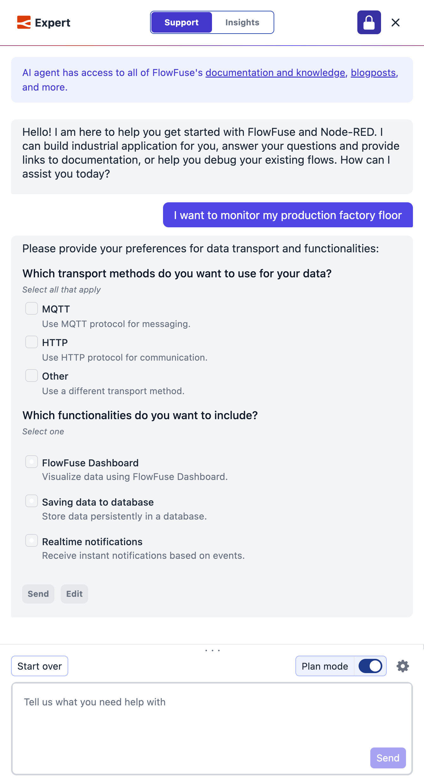Click the lock icon button
Viewport: 424px width, 782px height.
click(x=369, y=22)
